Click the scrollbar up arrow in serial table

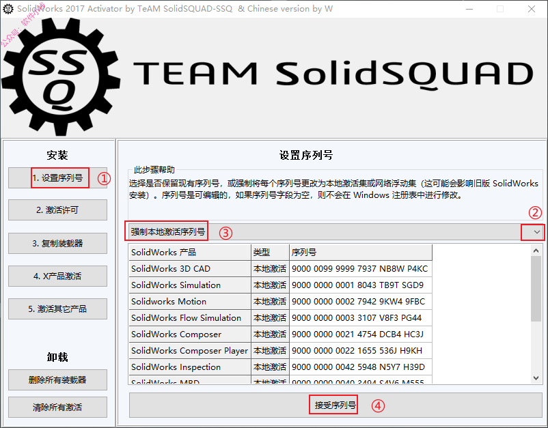(x=536, y=251)
